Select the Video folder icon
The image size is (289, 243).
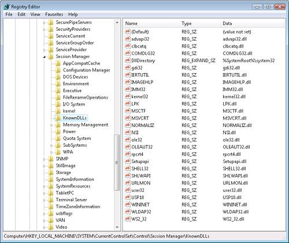tap(51, 227)
